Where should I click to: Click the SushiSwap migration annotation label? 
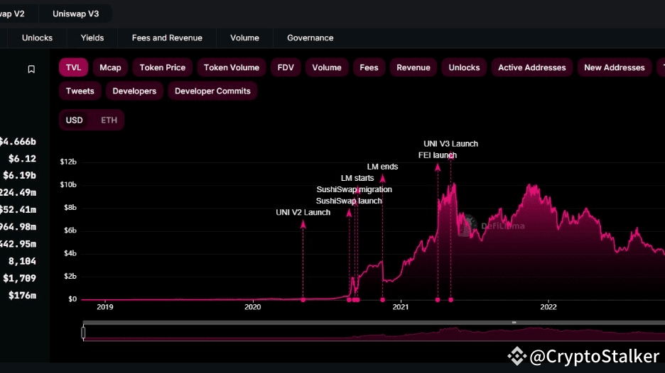(354, 189)
